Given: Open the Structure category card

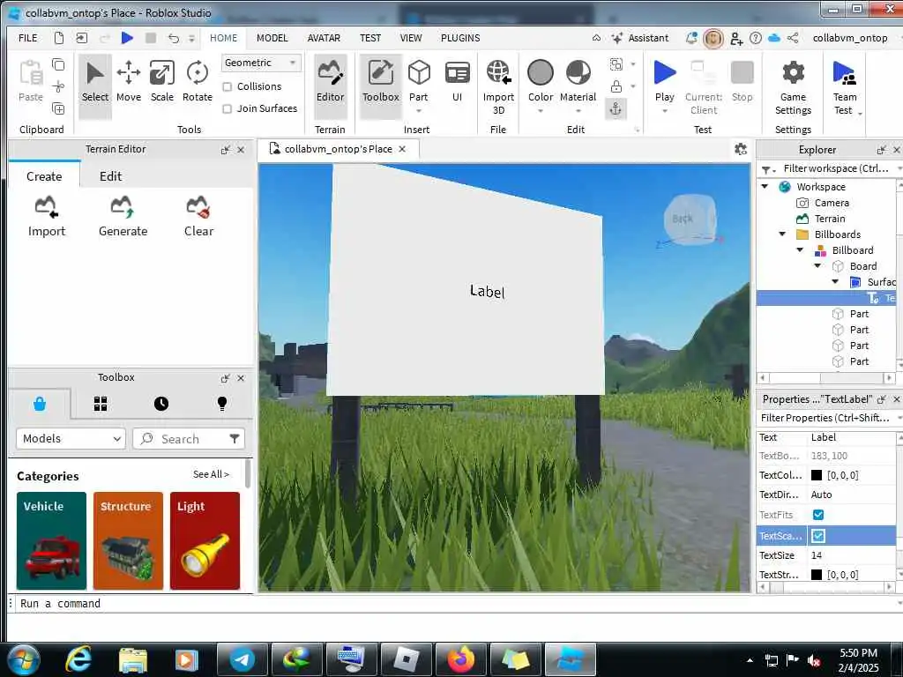Looking at the screenshot, I should [x=128, y=540].
